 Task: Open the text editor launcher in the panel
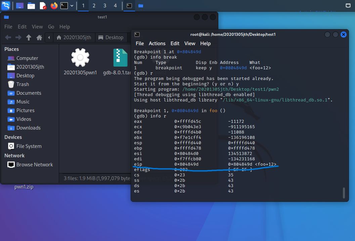[43, 6]
